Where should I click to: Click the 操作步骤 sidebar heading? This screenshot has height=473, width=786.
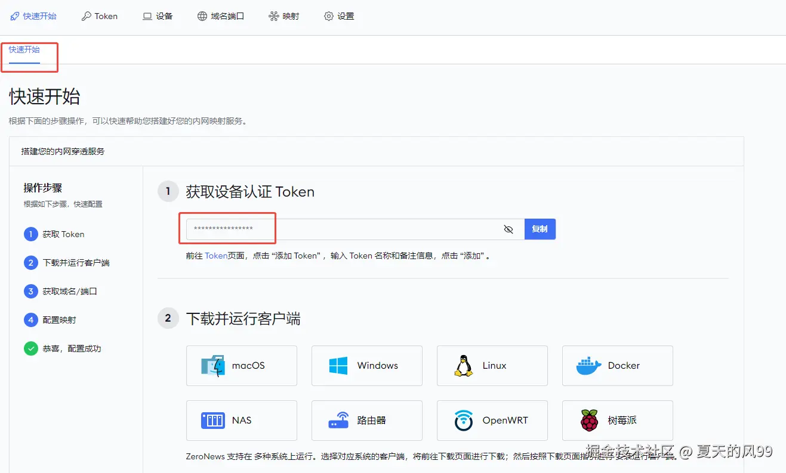[43, 188]
